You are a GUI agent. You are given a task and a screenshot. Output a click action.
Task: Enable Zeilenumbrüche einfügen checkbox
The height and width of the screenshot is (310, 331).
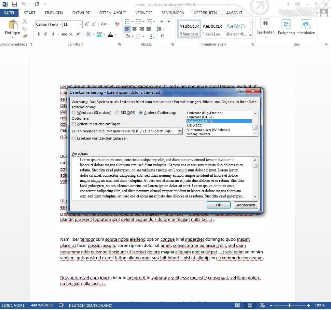coord(74,124)
